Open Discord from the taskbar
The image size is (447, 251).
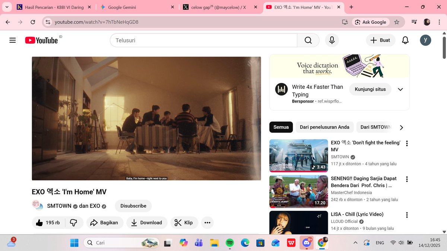pos(306,243)
